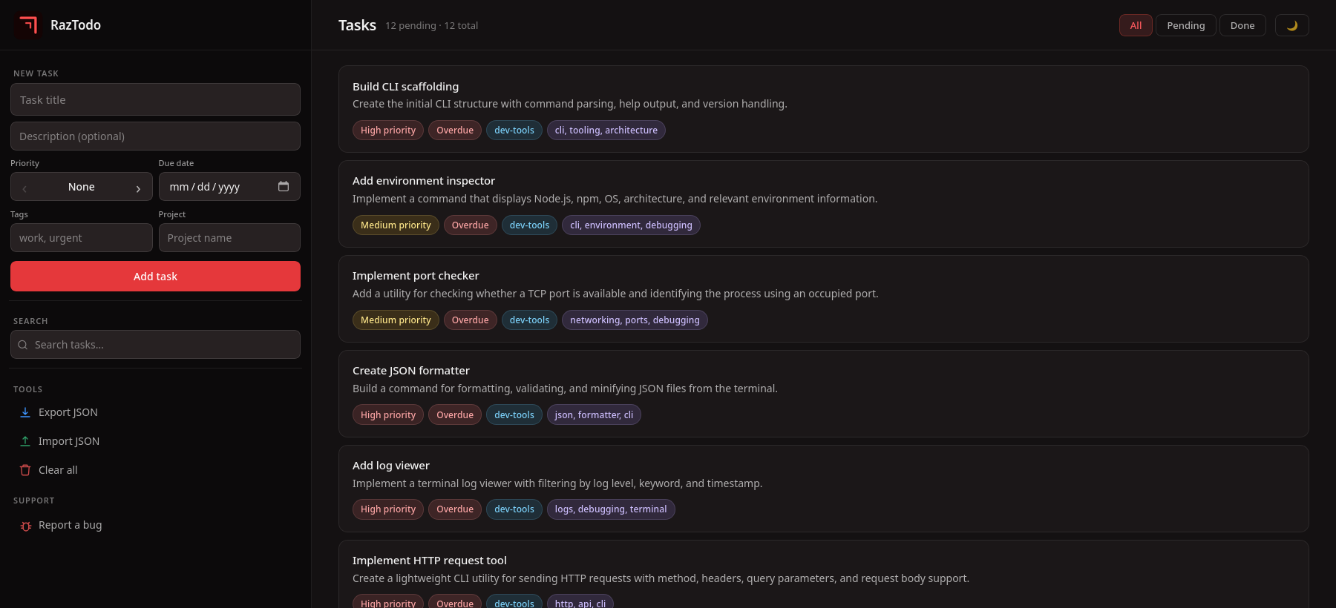1336x608 pixels.
Task: Click the search magnifier icon
Action: [x=23, y=345]
